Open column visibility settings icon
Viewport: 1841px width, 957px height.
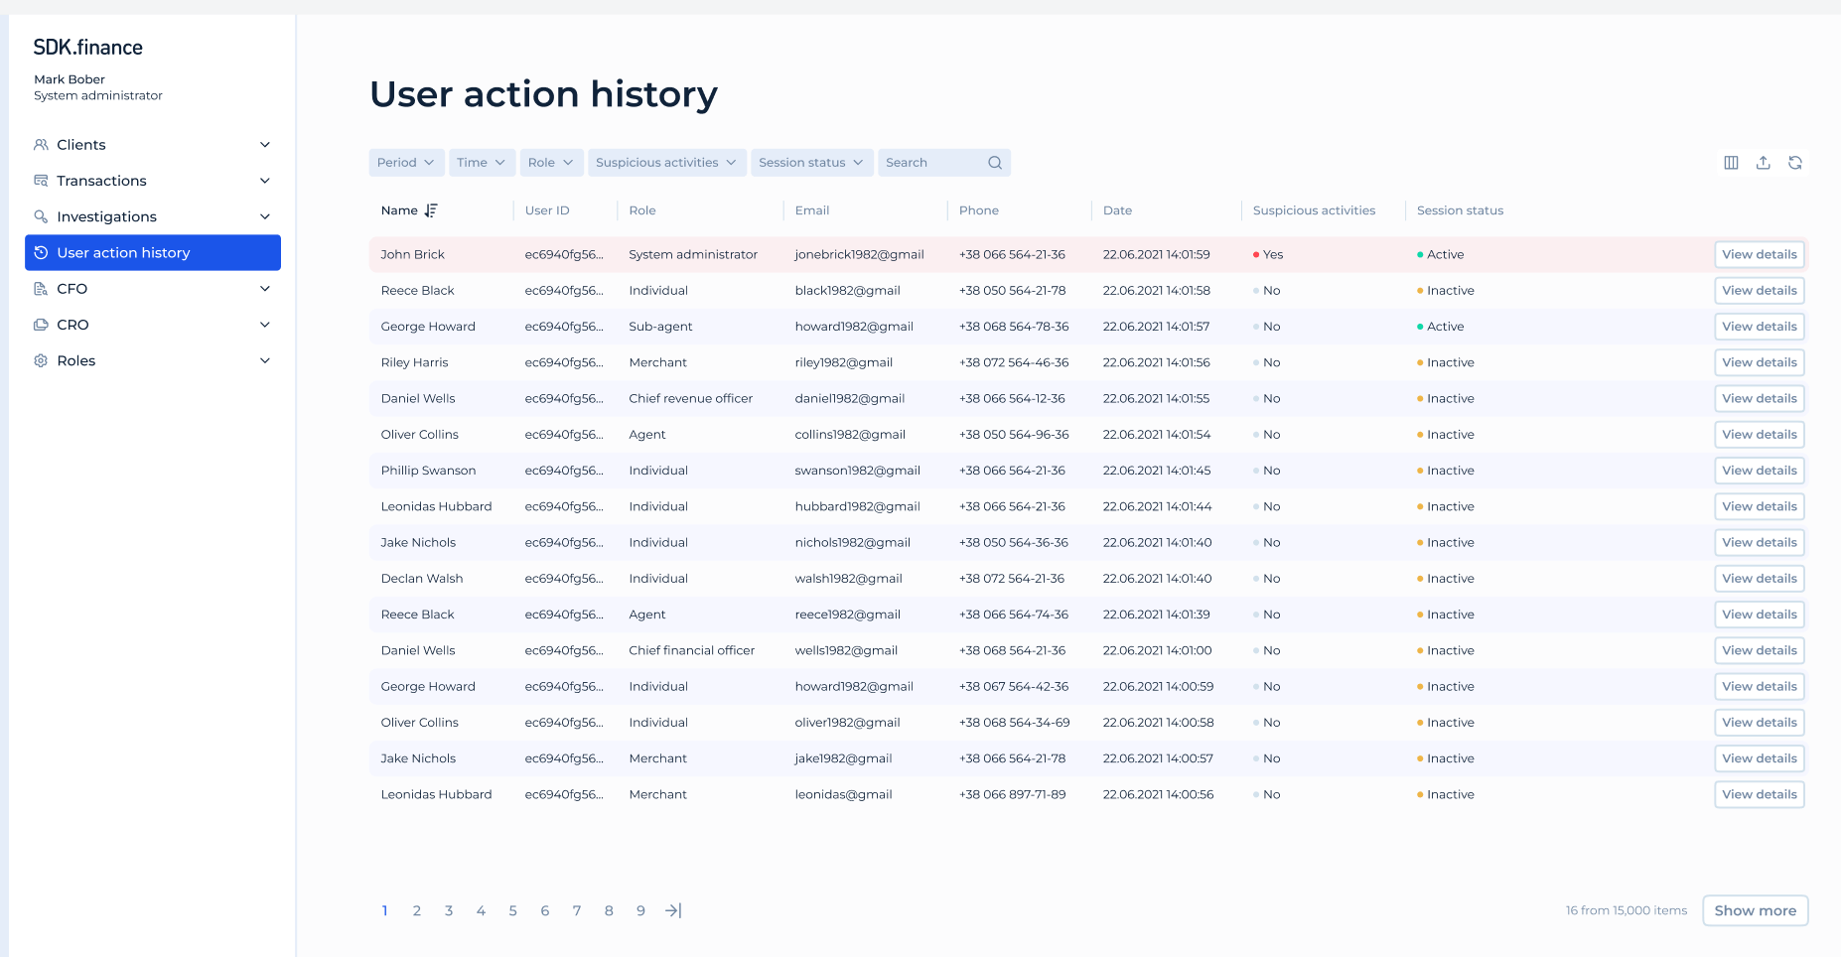[1731, 162]
